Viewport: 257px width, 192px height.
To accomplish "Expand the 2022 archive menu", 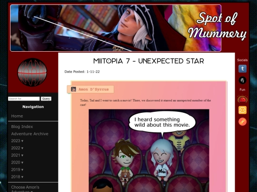I will coord(17,148).
